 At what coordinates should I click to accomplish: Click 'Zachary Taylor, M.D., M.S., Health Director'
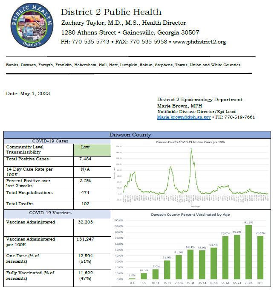(x=124, y=23)
